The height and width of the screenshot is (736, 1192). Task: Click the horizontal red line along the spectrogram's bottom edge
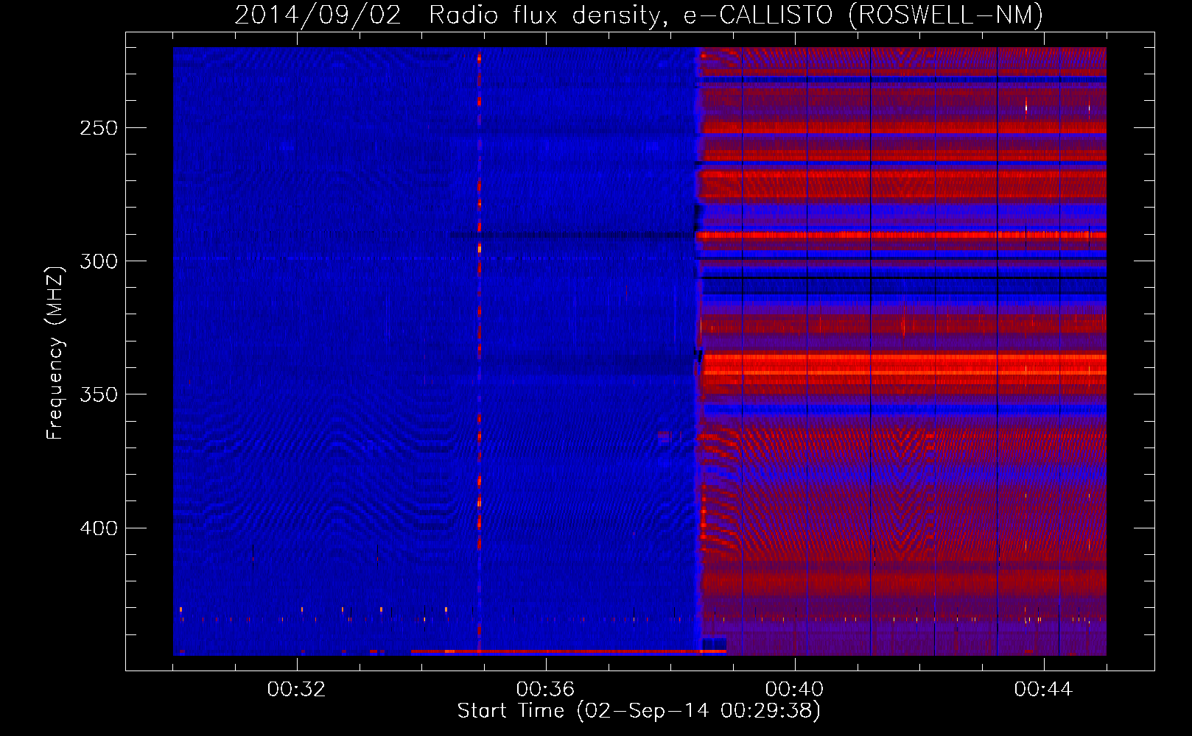click(x=568, y=651)
